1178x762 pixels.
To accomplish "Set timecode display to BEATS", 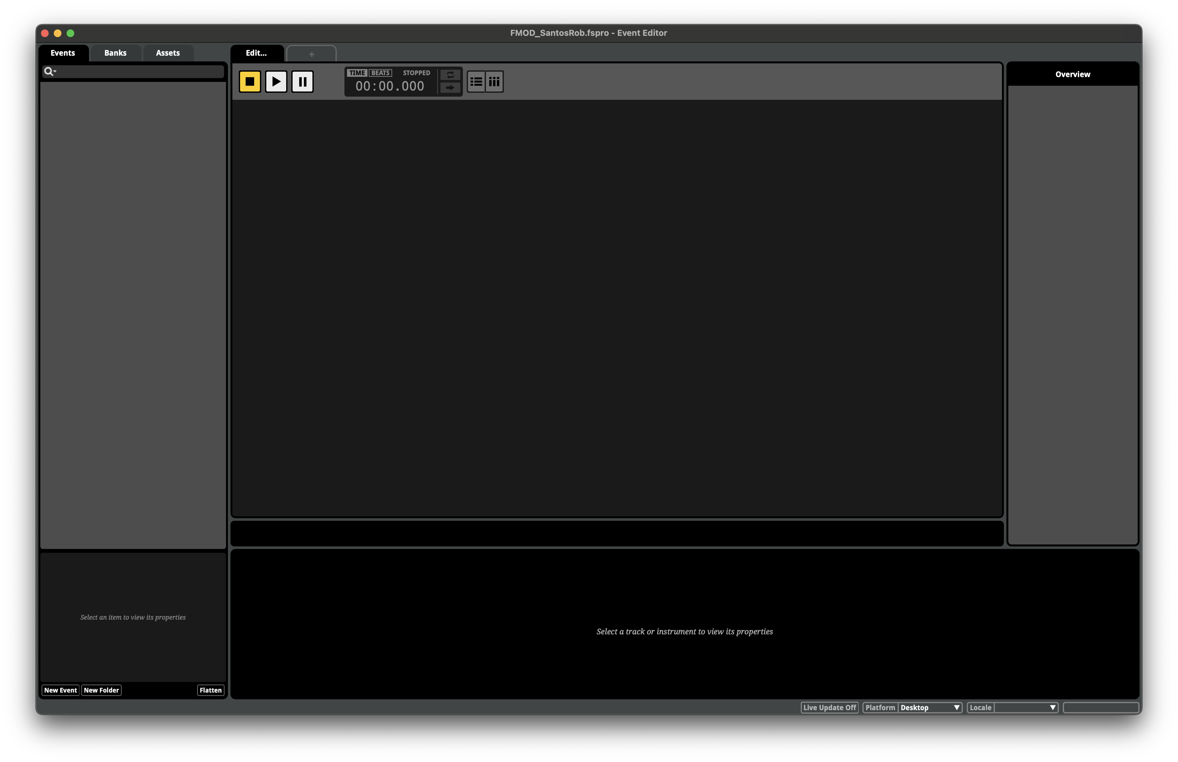I will [x=380, y=73].
